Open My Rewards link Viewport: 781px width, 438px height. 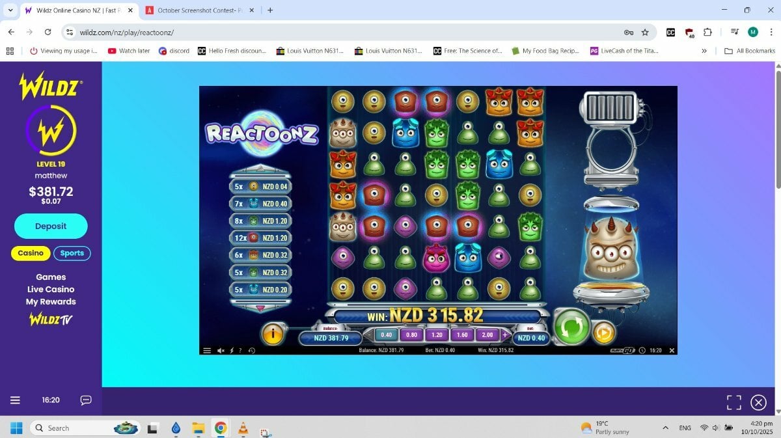[x=51, y=301]
